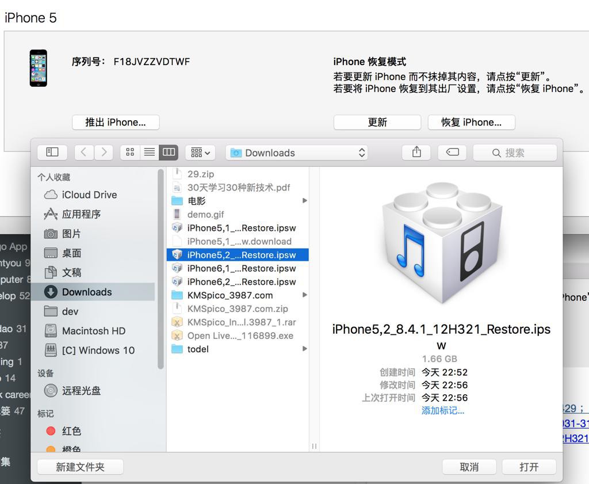The height and width of the screenshot is (484, 589).
Task: Click the iPhone device image in iTunes
Action: point(39,68)
